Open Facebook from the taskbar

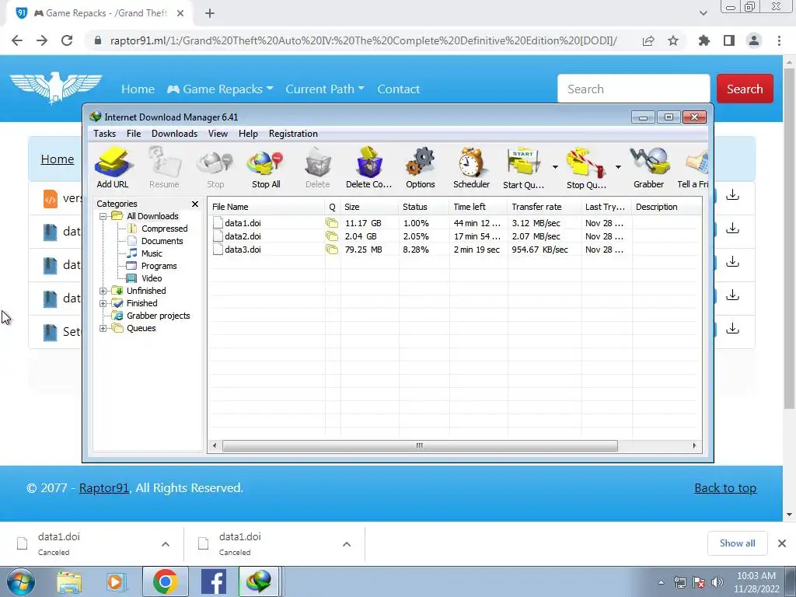pos(213,581)
